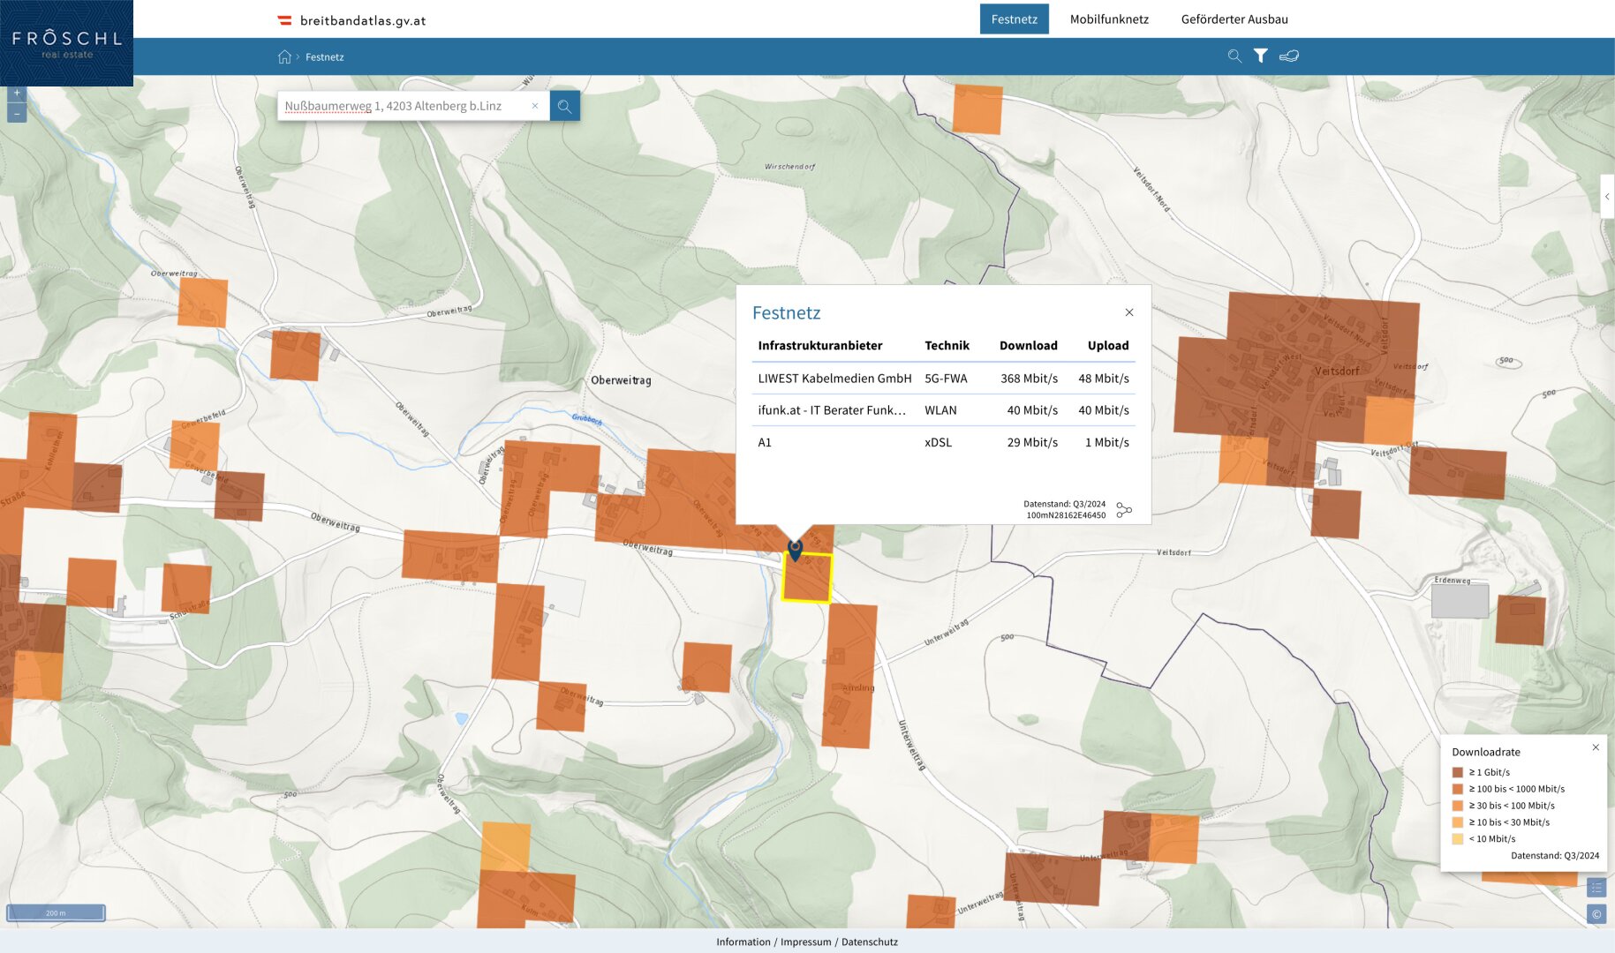
Task: Select the Festnetz tab
Action: 1014,19
